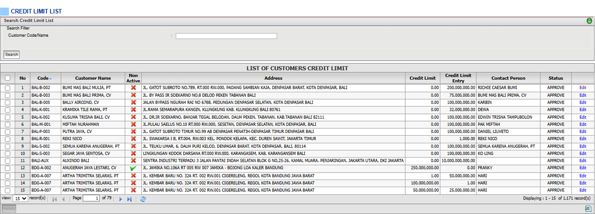Click the Non Active column header
The width and height of the screenshot is (595, 214).
click(133, 78)
